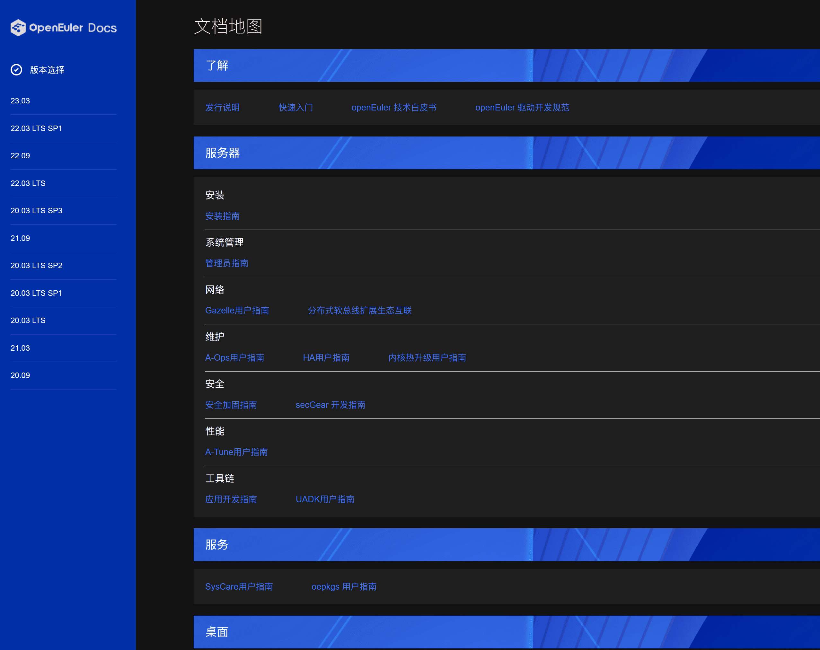Click the openEuler Docs logo
820x650 pixels.
click(x=64, y=28)
